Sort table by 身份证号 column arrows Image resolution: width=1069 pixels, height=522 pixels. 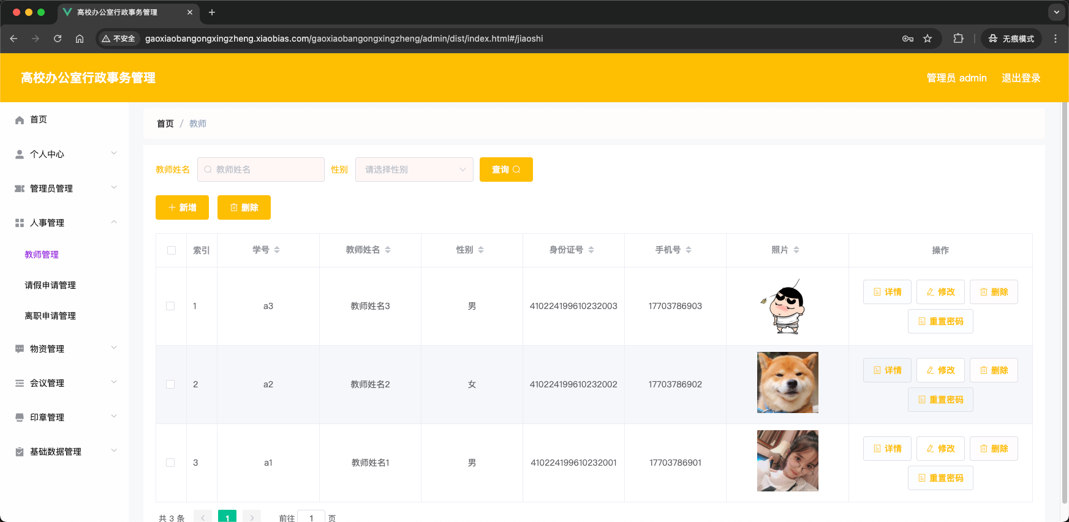(591, 250)
